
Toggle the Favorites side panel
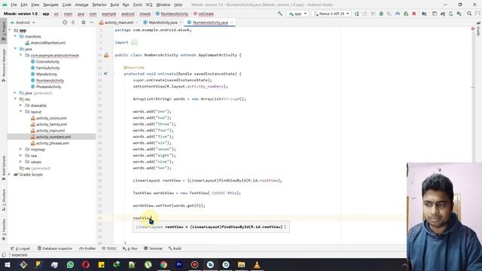pyautogui.click(x=4, y=229)
